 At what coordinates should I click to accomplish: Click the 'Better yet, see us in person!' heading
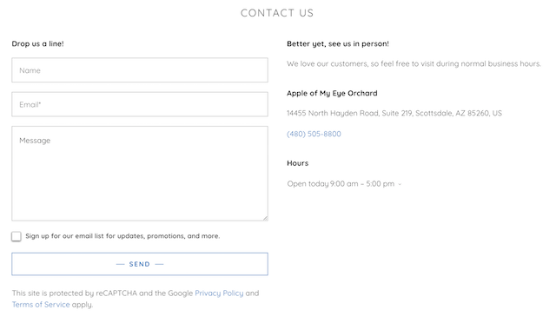[x=338, y=43]
